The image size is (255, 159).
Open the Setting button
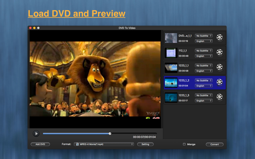(x=145, y=144)
